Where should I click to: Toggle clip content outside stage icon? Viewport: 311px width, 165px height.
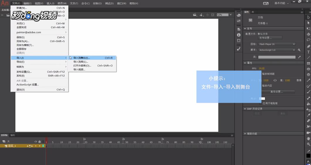tap(213, 15)
